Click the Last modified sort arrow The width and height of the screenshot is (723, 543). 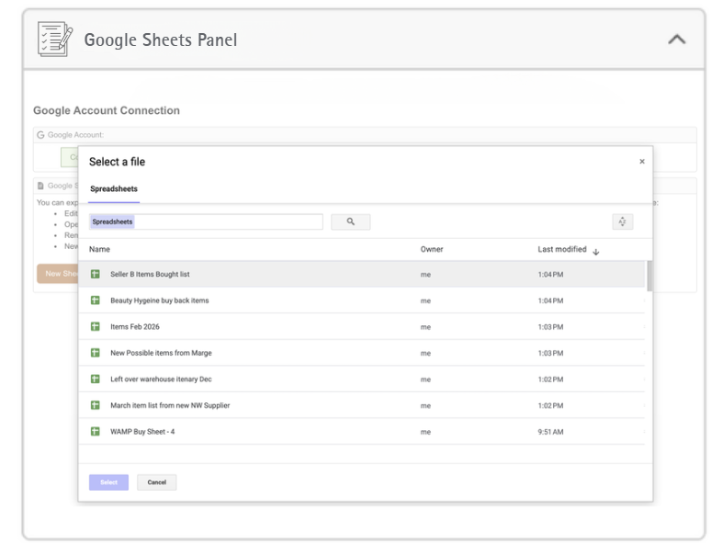pos(595,252)
